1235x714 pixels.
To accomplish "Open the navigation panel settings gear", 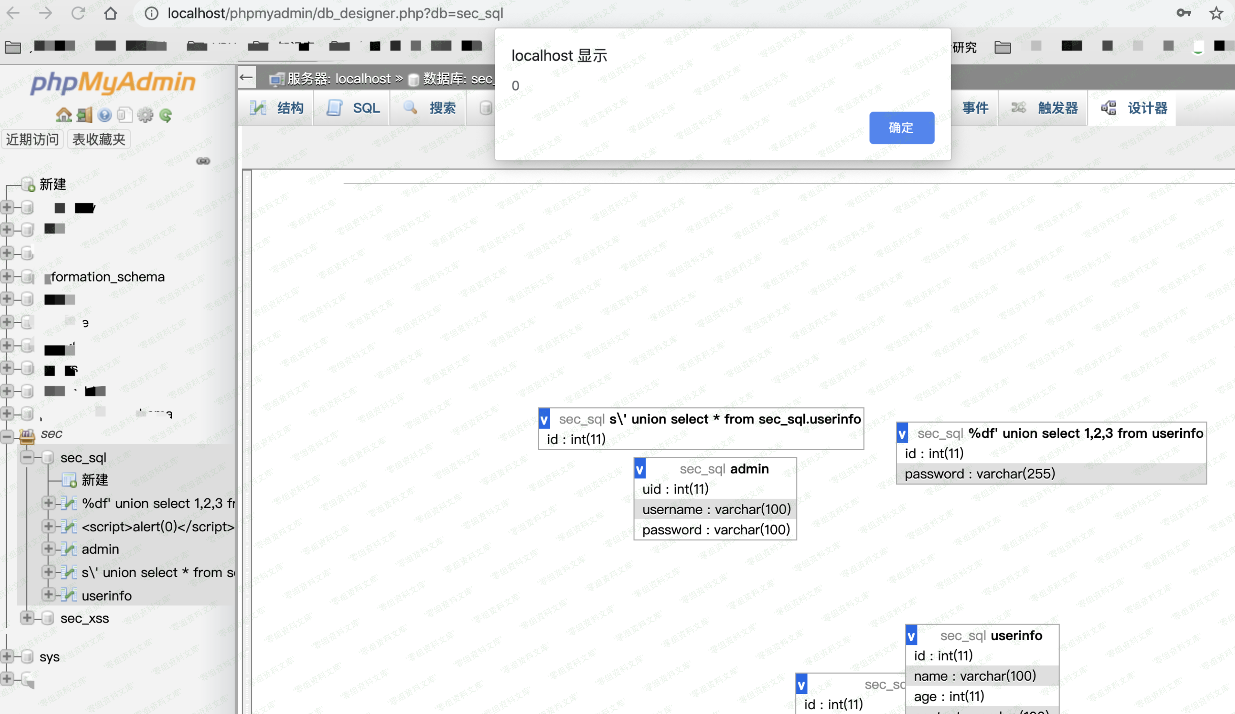I will click(145, 115).
